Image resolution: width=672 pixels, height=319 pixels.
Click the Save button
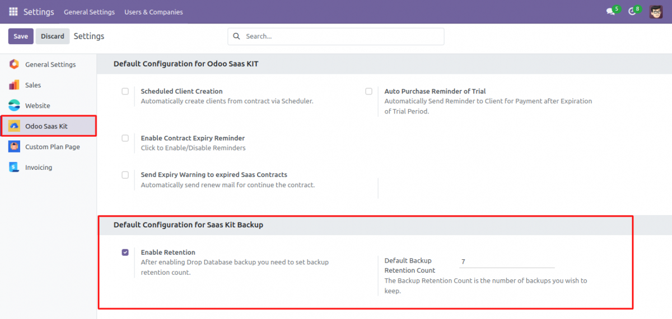click(x=21, y=36)
